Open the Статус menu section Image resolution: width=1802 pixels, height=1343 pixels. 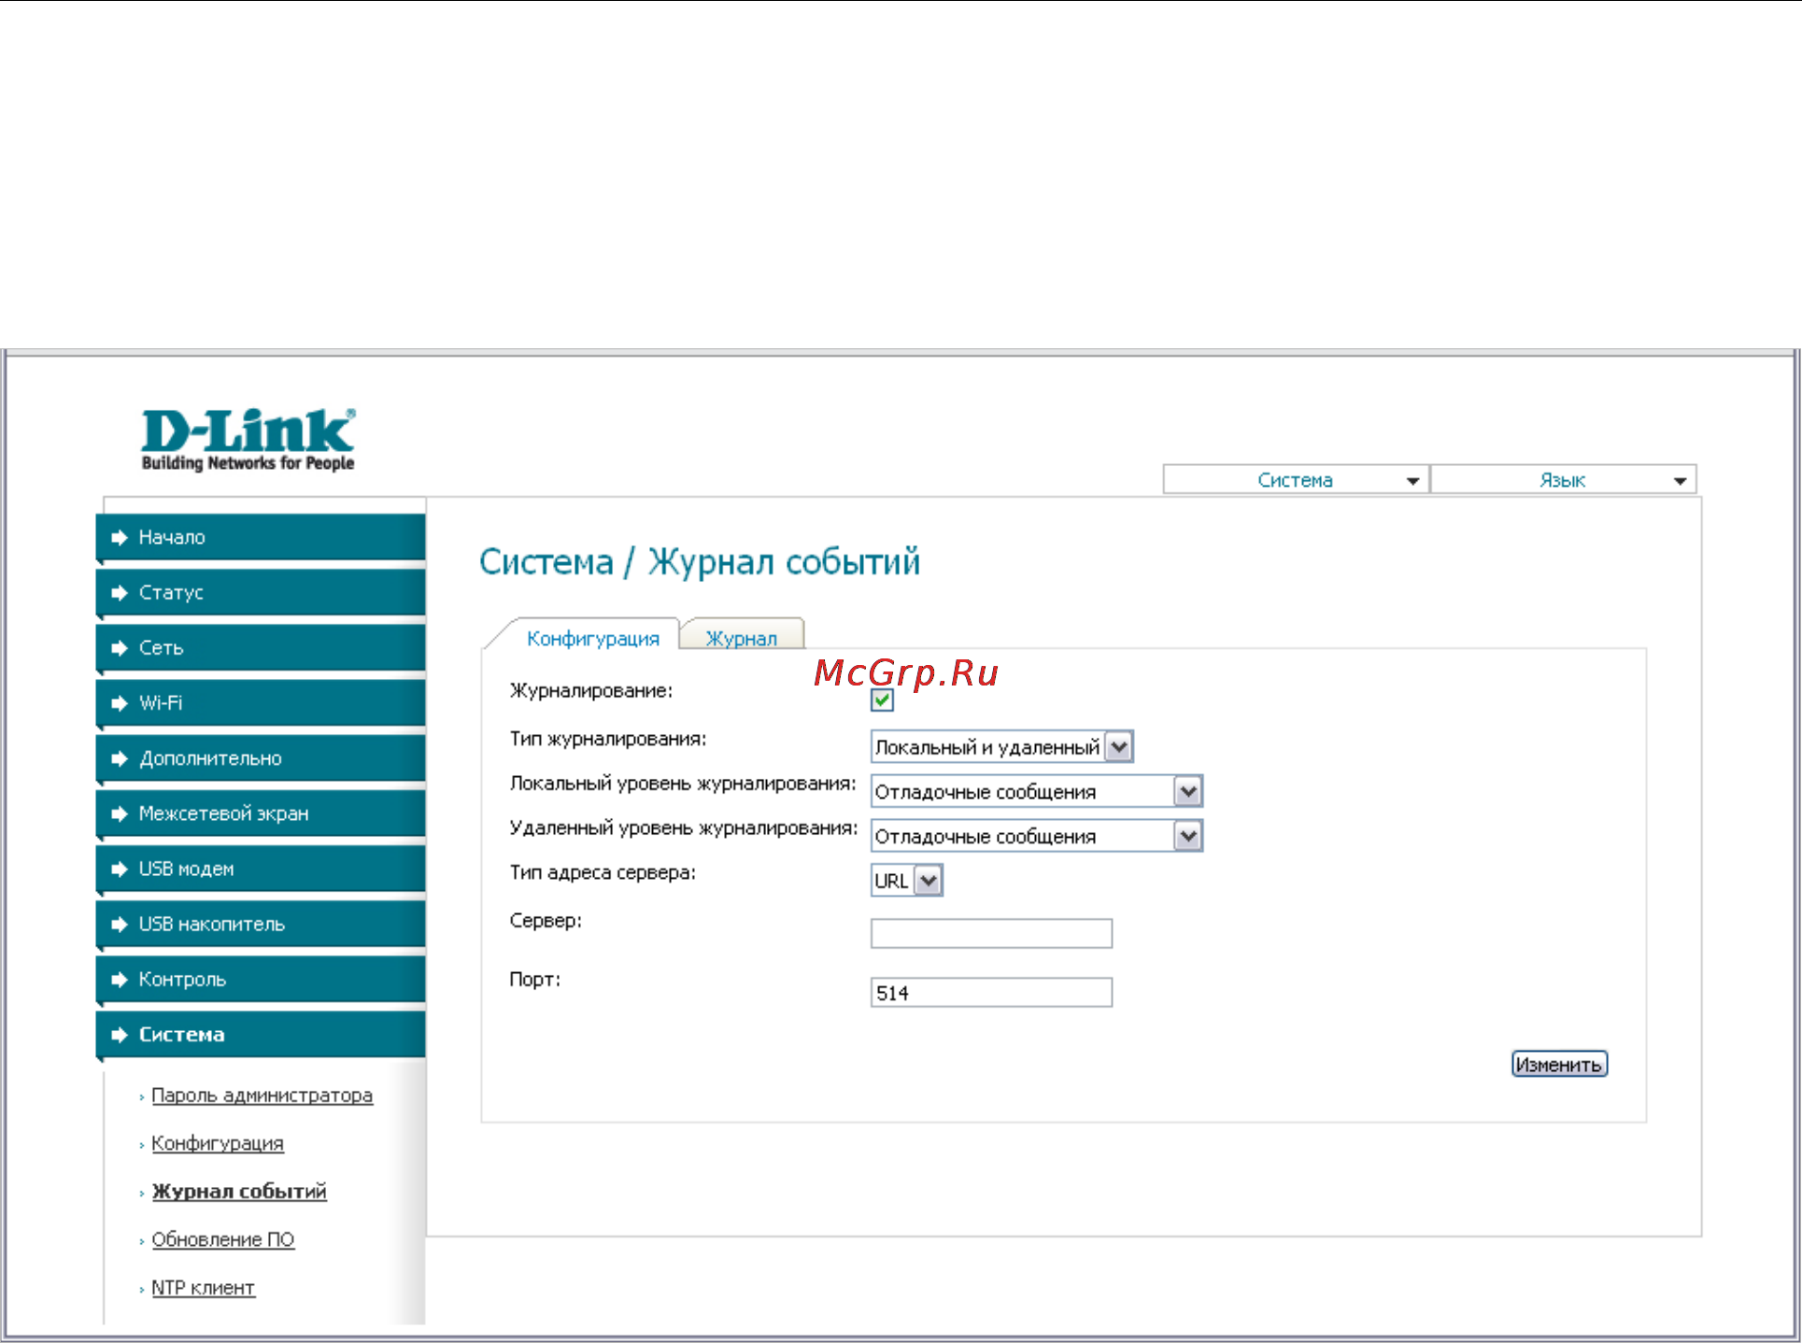click(x=261, y=592)
